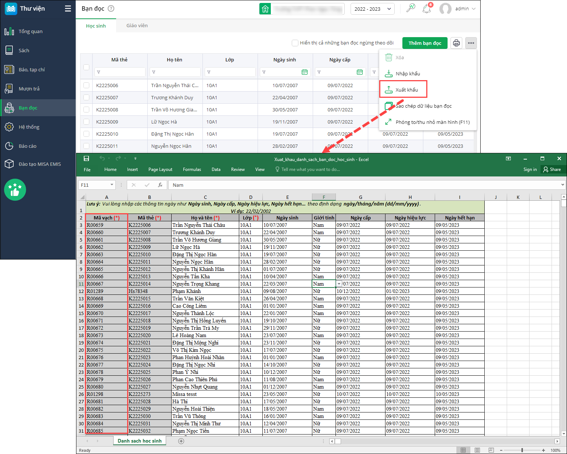Expand the Excel Name Box dropdown
The width and height of the screenshot is (567, 454).
tap(112, 185)
